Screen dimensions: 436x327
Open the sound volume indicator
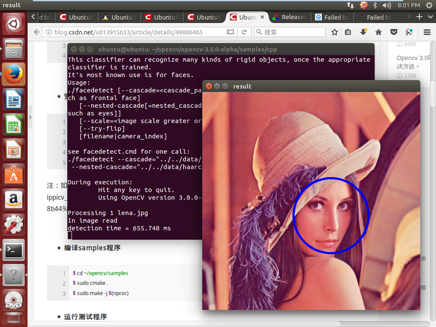387,5
